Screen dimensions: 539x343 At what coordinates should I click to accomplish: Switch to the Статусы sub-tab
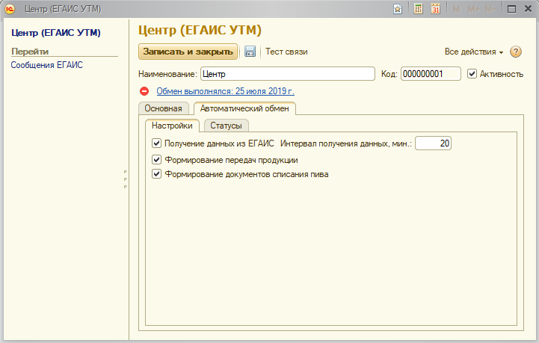[226, 126]
